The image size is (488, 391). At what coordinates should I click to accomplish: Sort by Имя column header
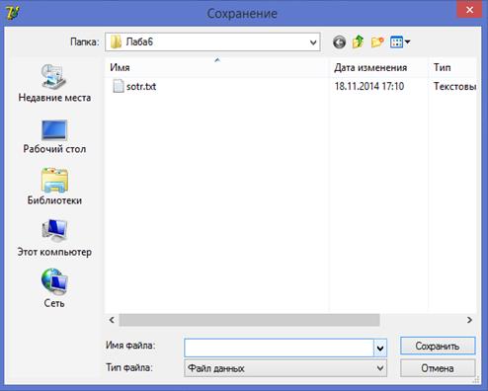pyautogui.click(x=217, y=67)
